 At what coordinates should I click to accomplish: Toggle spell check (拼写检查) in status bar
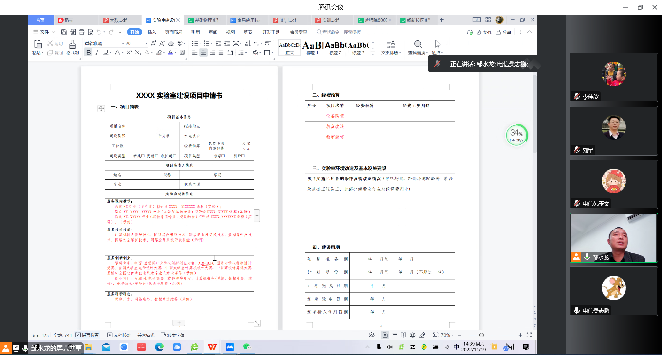click(x=88, y=335)
